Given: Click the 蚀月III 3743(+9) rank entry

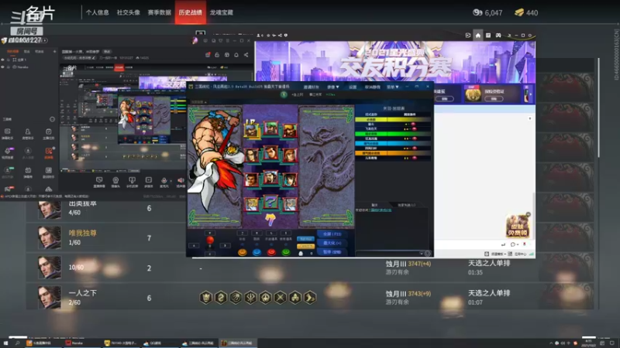Looking at the screenshot, I should pyautogui.click(x=408, y=294).
